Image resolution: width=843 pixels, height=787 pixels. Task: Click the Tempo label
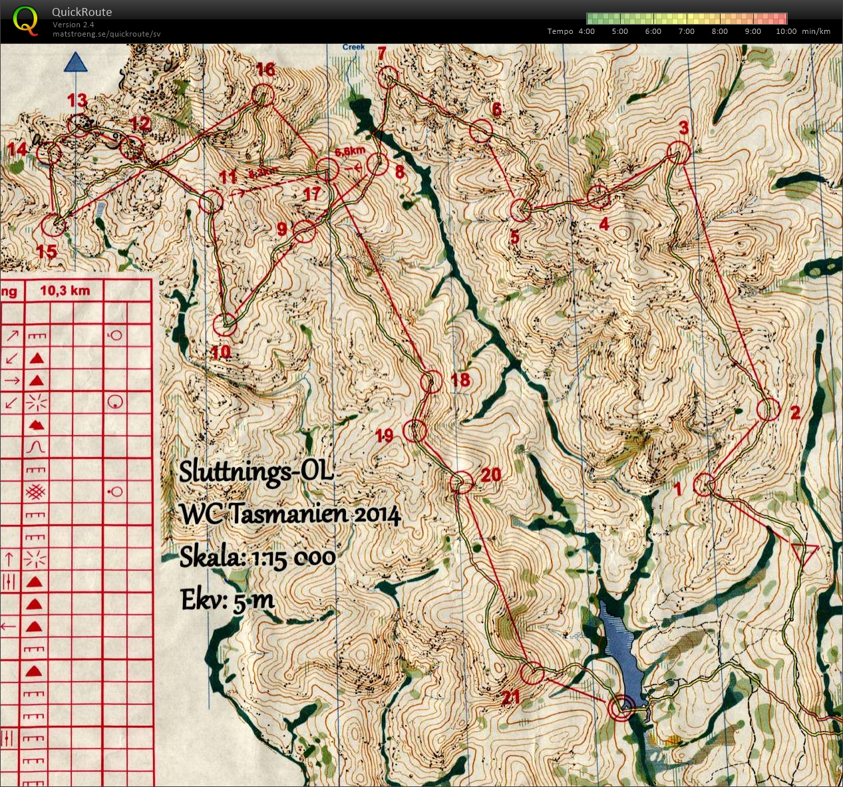coord(560,31)
